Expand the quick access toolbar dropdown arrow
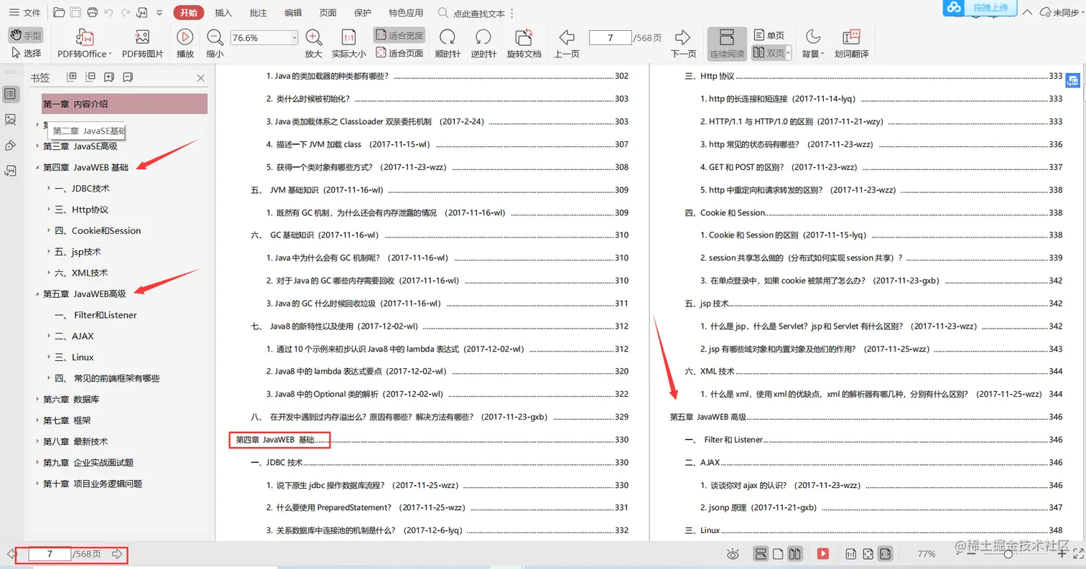Screen dimensions: 1086x569 (159, 13)
